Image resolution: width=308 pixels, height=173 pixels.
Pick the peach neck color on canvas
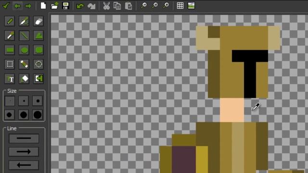[232, 110]
